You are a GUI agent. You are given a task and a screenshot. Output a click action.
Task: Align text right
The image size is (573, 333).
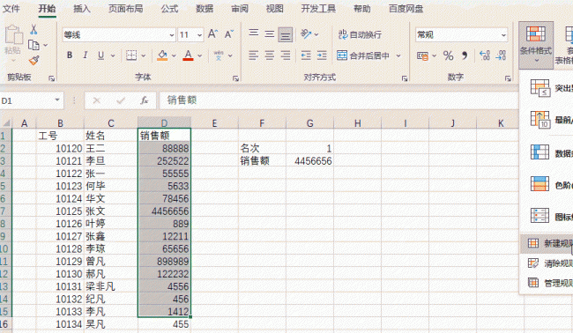286,55
